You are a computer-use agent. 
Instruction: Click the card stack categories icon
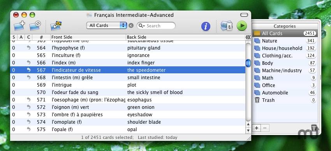pos(226,26)
